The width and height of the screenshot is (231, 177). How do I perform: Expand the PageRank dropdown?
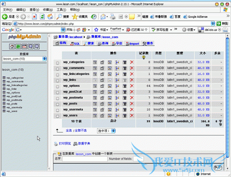123,30
